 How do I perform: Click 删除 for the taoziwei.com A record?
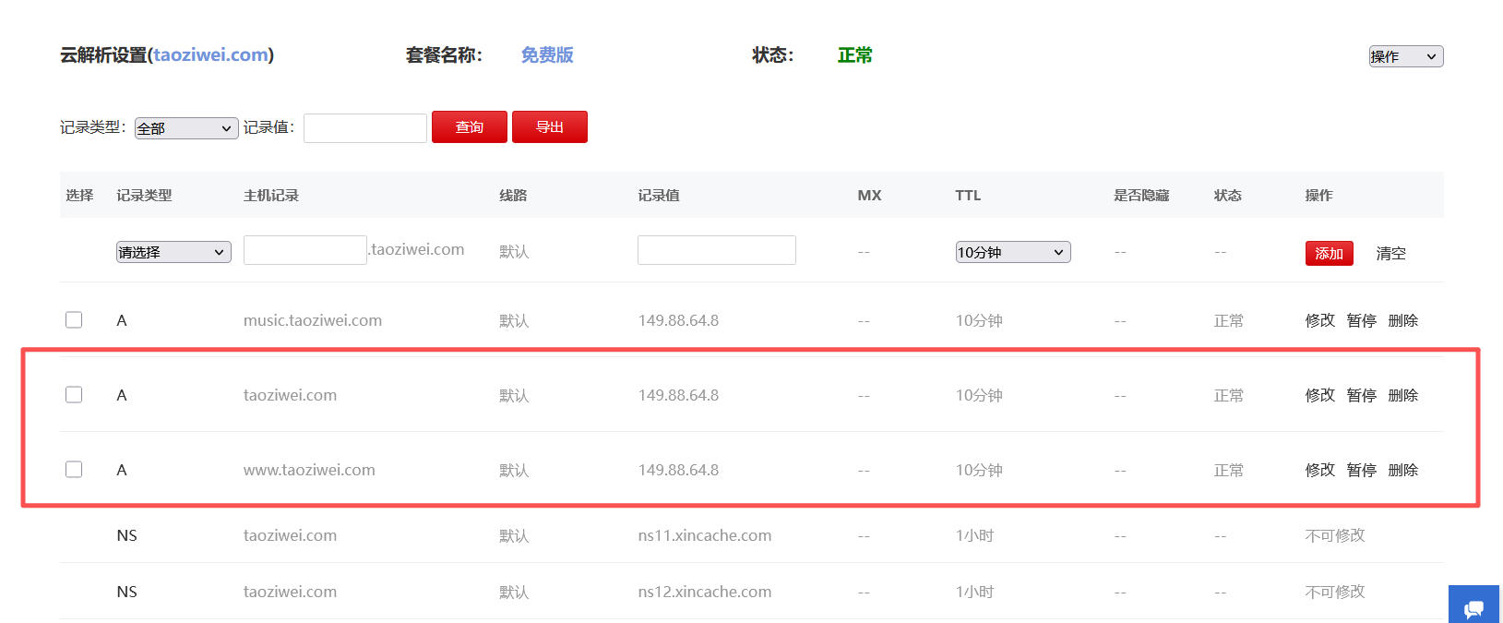(x=1402, y=395)
